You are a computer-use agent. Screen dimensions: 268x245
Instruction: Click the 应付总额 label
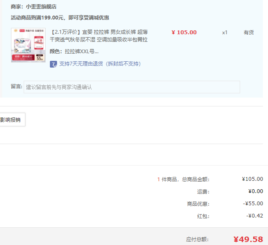click(x=197, y=240)
